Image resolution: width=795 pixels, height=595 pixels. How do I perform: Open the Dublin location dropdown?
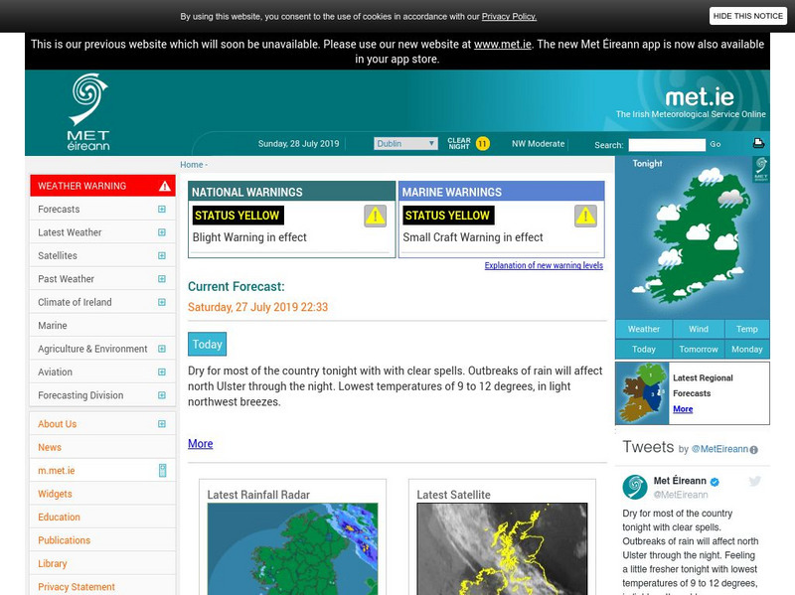click(405, 143)
